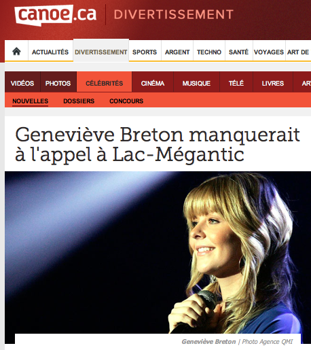The height and width of the screenshot is (350, 311).
Task: Select the Vidéos tab
Action: [22, 82]
